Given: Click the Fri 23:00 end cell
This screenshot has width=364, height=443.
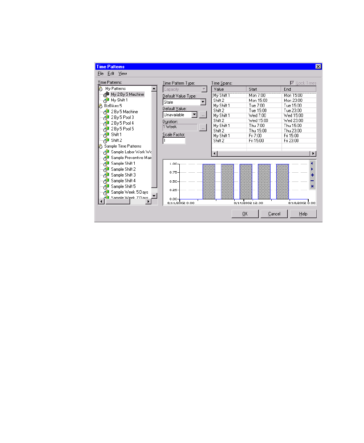Looking at the screenshot, I should pos(299,141).
